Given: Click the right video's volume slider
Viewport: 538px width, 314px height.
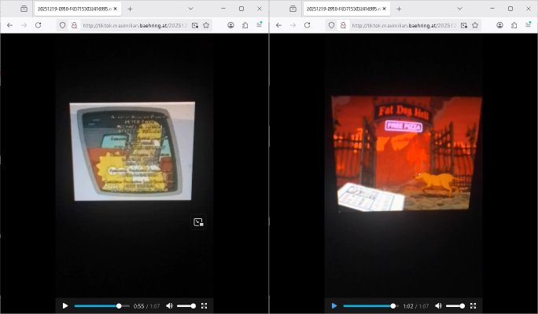Looking at the screenshot, I should pos(455,305).
